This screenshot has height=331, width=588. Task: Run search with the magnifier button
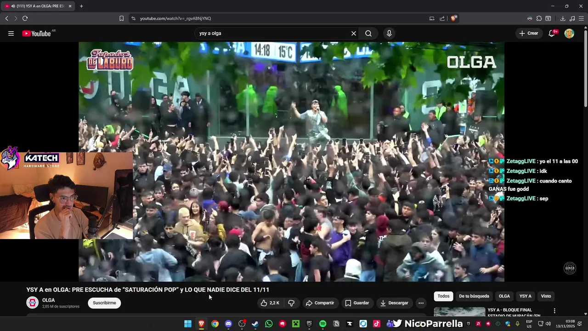pyautogui.click(x=368, y=34)
